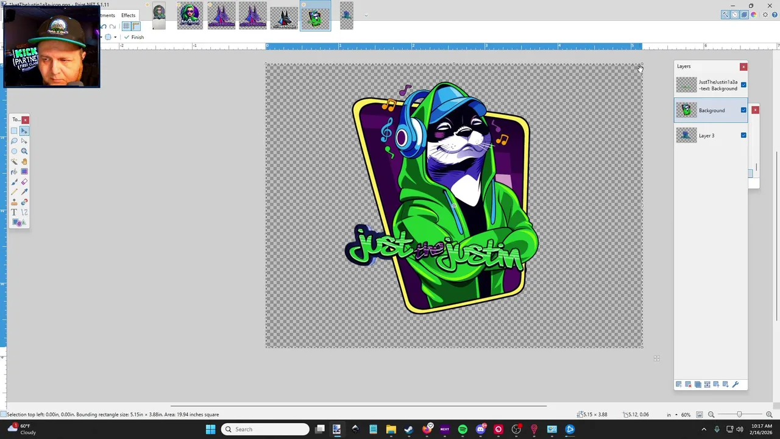The width and height of the screenshot is (780, 439).
Task: Switch to the small blue figure image tab
Action: tap(346, 16)
